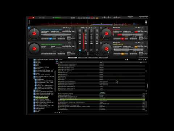This screenshot has width=174, height=131.
Task: Select the highlighted folder in the folder tree
Action: coord(41,98)
